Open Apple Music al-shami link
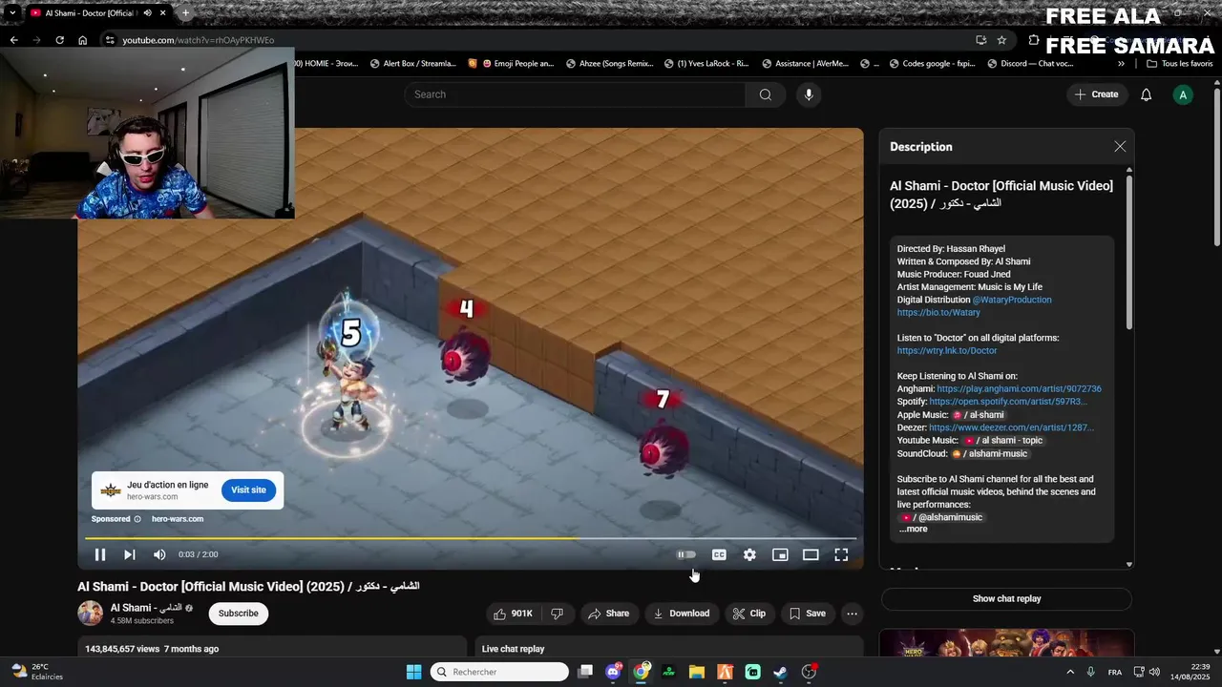This screenshot has height=687, width=1222. coord(978,415)
